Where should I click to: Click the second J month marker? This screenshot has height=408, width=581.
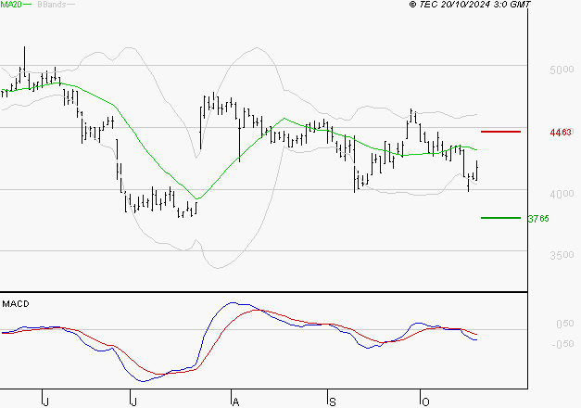[x=133, y=402]
